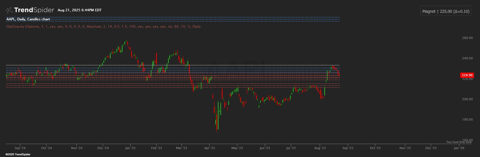480x157 pixels.
Task: Click the 180.00 price axis label
Action: click(467, 119)
